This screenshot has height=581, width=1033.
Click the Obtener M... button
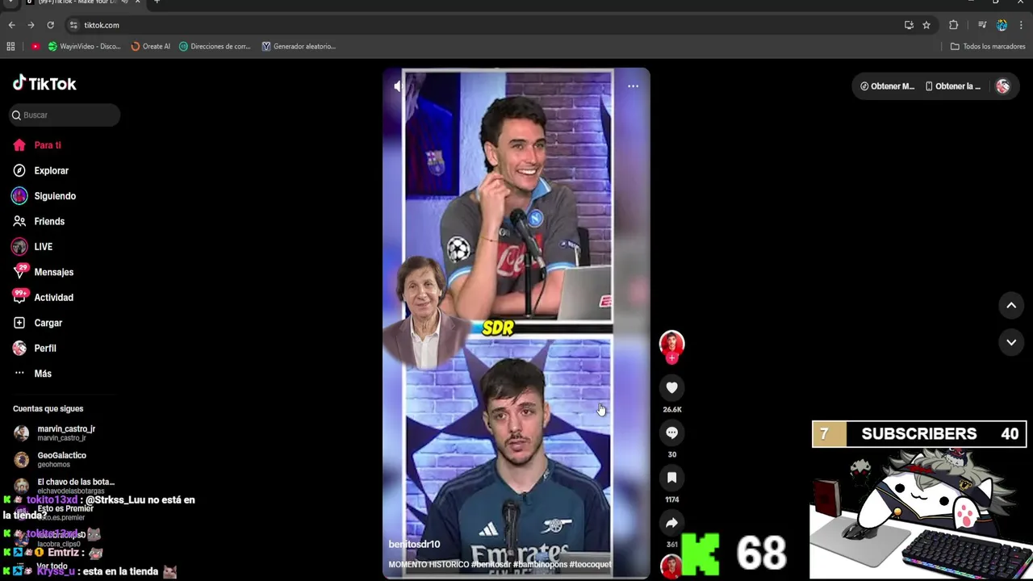tap(887, 86)
